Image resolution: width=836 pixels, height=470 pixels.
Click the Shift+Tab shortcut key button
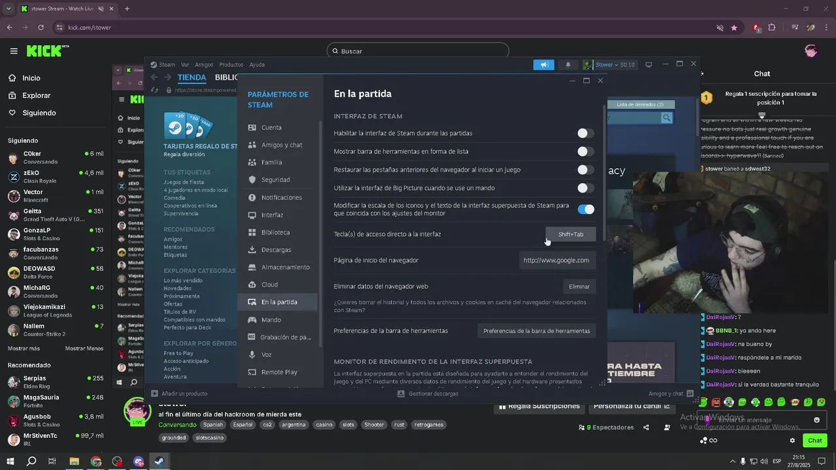click(571, 234)
